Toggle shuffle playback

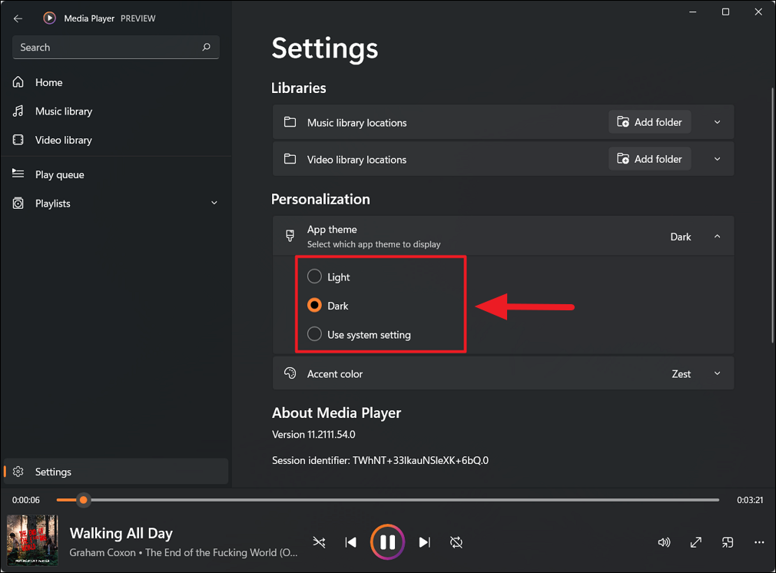(319, 542)
